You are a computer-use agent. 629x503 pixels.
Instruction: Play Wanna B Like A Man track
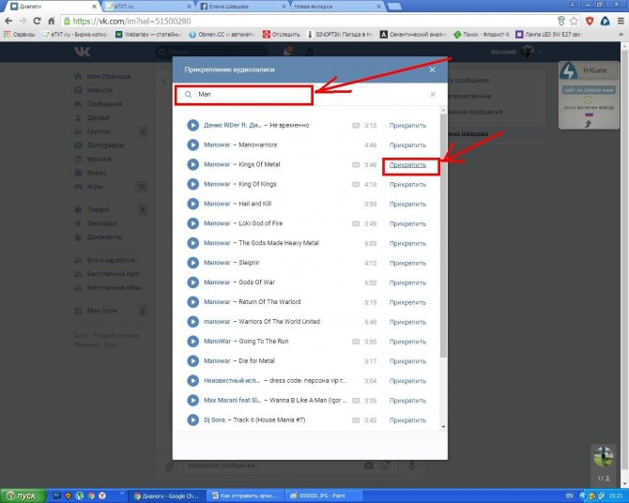pyautogui.click(x=193, y=401)
